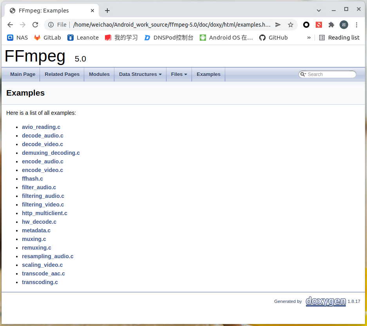Open the hw_decode.c example
Screen dimensions: 367x326
coord(39,221)
